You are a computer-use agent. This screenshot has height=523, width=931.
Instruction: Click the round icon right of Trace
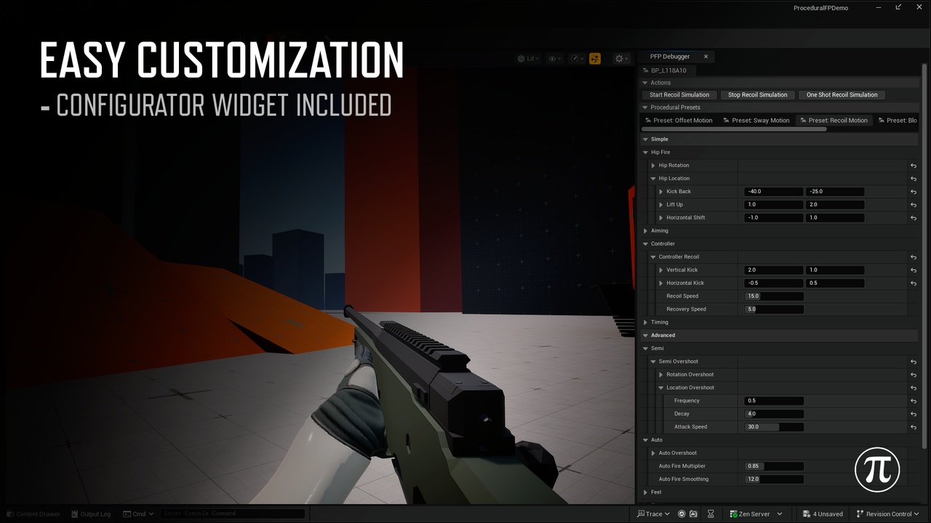[682, 514]
